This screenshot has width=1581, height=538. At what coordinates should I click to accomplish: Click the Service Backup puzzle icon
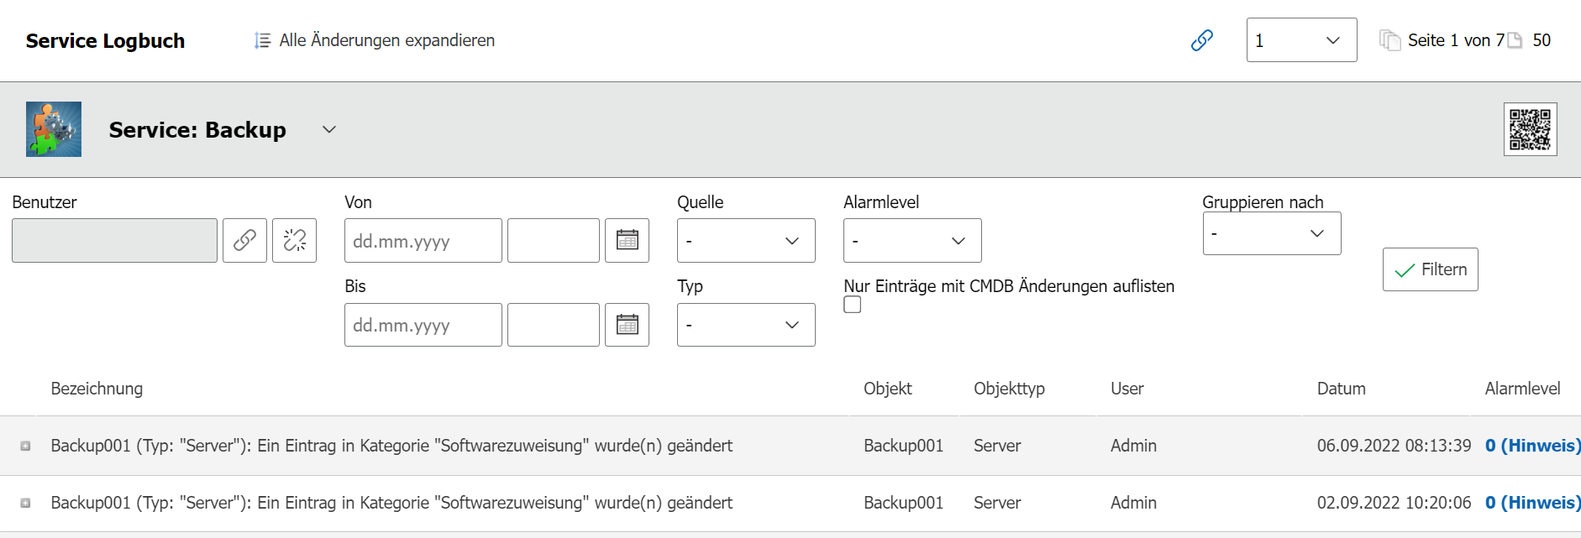[x=54, y=129]
